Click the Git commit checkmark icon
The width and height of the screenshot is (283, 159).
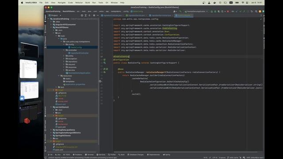[x=241, y=11]
